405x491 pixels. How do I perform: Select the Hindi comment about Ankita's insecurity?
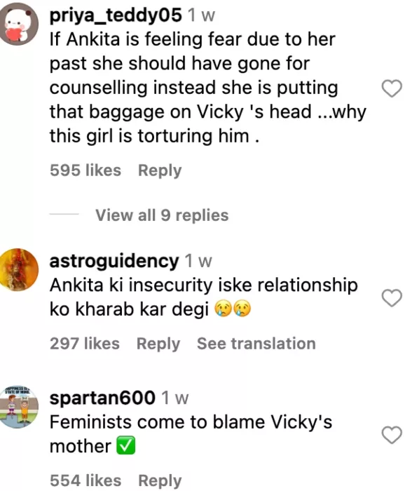tap(204, 297)
